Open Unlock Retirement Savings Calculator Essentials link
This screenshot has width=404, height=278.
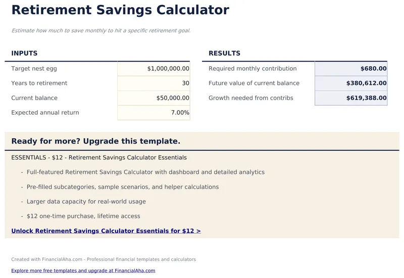point(106,231)
